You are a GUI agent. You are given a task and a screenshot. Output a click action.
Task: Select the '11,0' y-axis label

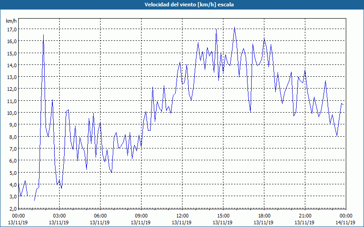click(12, 101)
